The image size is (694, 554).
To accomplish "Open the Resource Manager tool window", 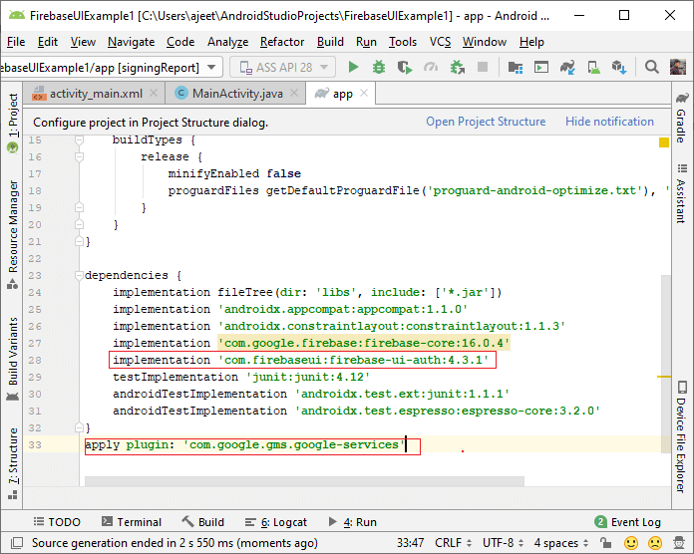I will (x=13, y=234).
